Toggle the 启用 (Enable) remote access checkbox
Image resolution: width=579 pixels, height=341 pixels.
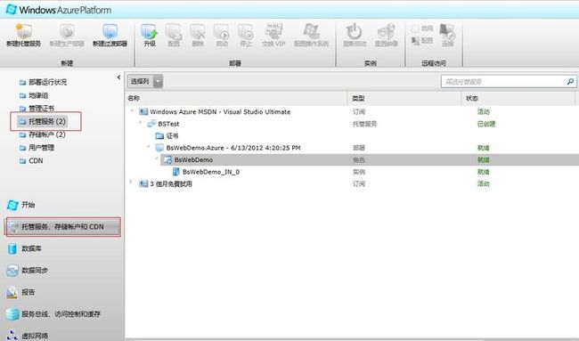click(x=415, y=28)
